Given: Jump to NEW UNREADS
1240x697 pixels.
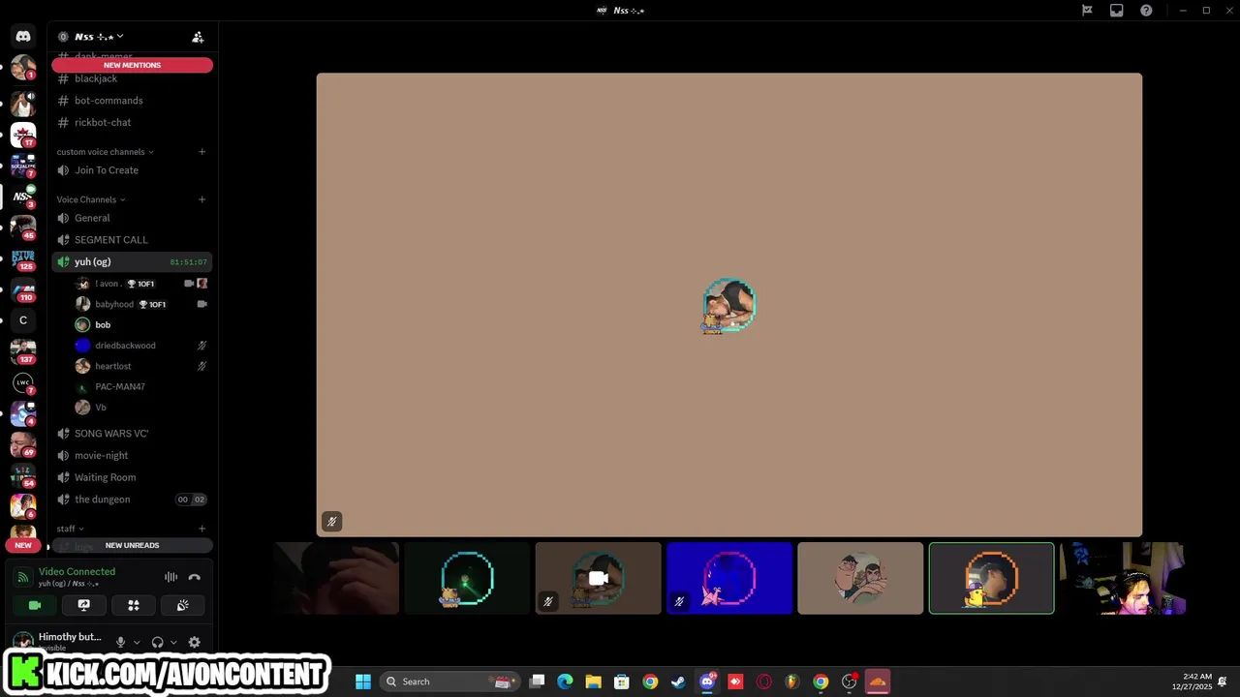Looking at the screenshot, I should [x=132, y=545].
